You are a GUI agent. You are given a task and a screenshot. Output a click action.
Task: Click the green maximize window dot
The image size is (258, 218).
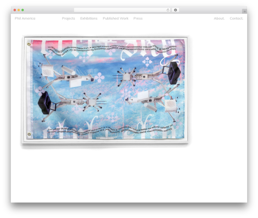[23, 10]
